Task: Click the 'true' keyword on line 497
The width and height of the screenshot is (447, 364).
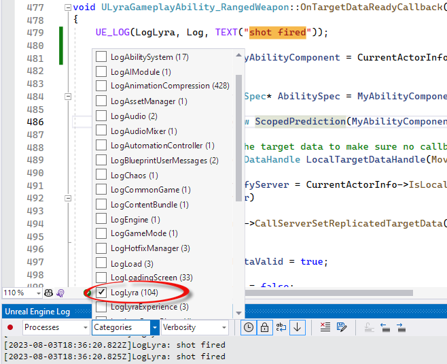Action: pos(311,261)
